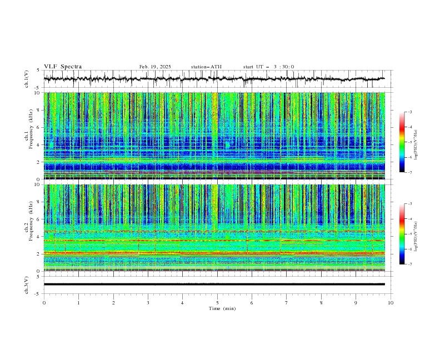Click the time axis tick label "1"
Viewport: 440px width, 340px height.
coord(78,303)
